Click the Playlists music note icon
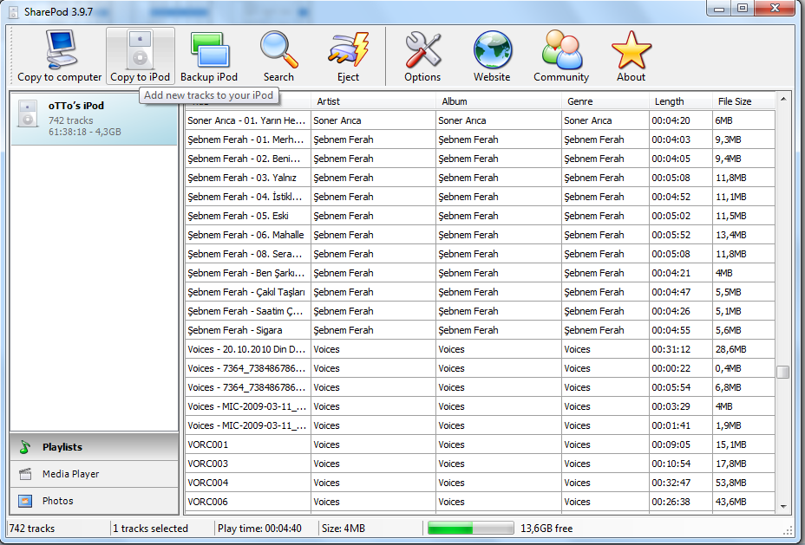Viewport: 805px width, 545px height. point(25,447)
